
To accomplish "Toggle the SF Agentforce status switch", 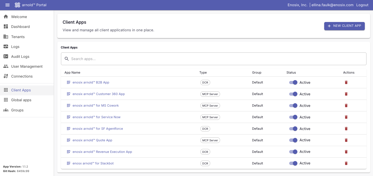I will pos(293,129).
